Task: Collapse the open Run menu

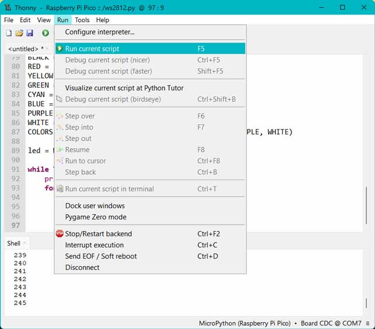Action: [62, 20]
